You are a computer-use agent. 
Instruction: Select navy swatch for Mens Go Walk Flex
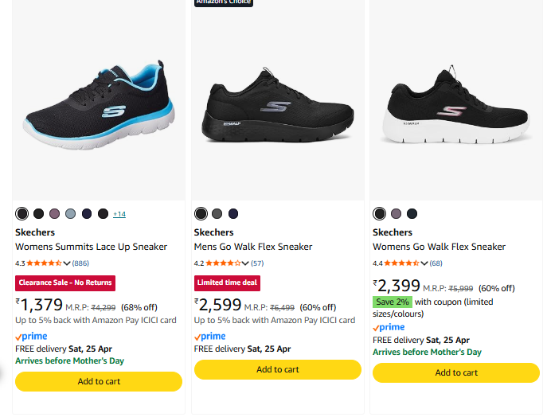233,213
